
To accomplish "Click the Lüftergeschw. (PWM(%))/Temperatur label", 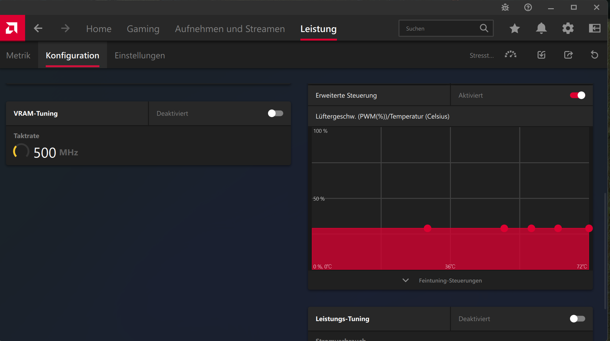I will (382, 116).
